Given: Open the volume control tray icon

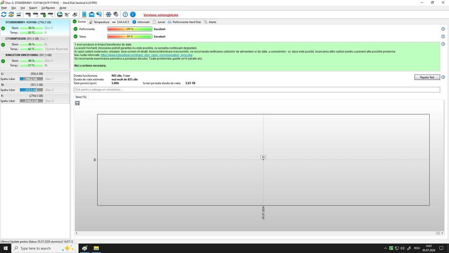Looking at the screenshot, I should point(402,248).
